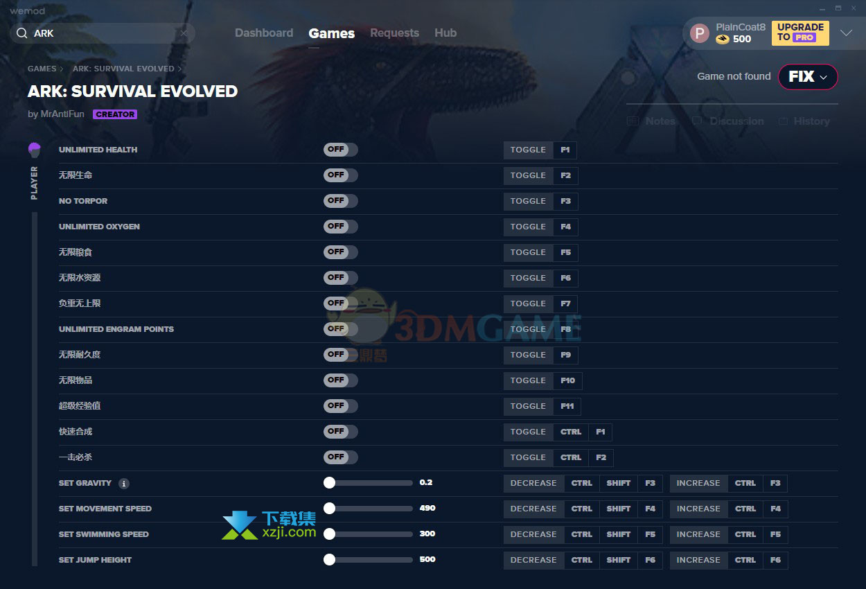The height and width of the screenshot is (589, 866).
Task: Click the Set Movement Speed slider handle
Action: (329, 509)
